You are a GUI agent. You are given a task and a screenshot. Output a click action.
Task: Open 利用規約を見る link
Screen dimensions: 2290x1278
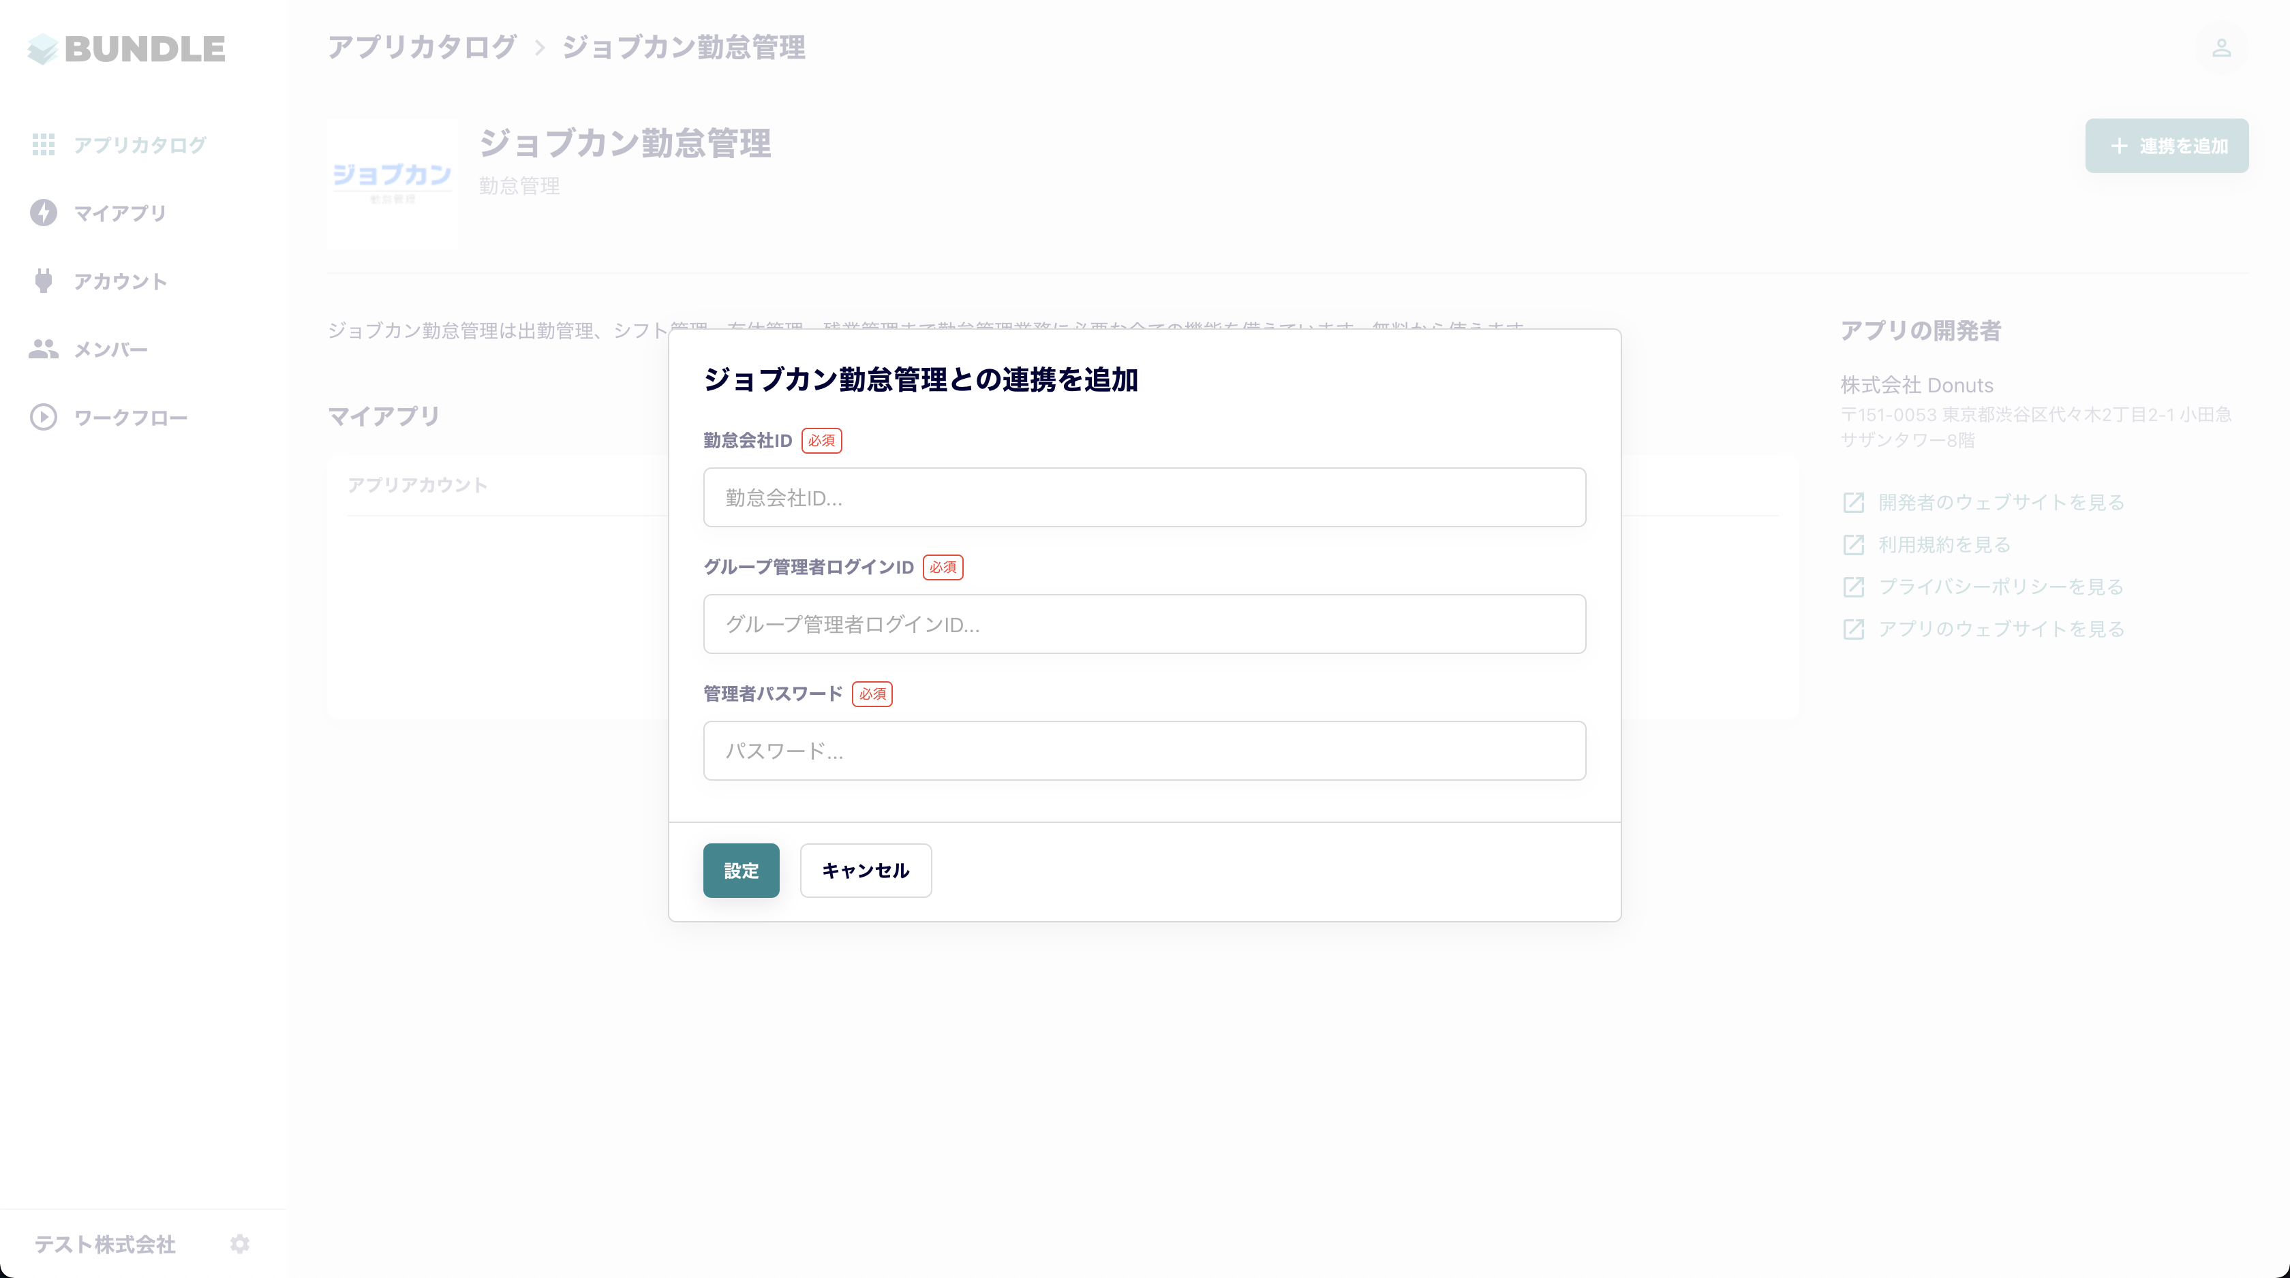1944,545
